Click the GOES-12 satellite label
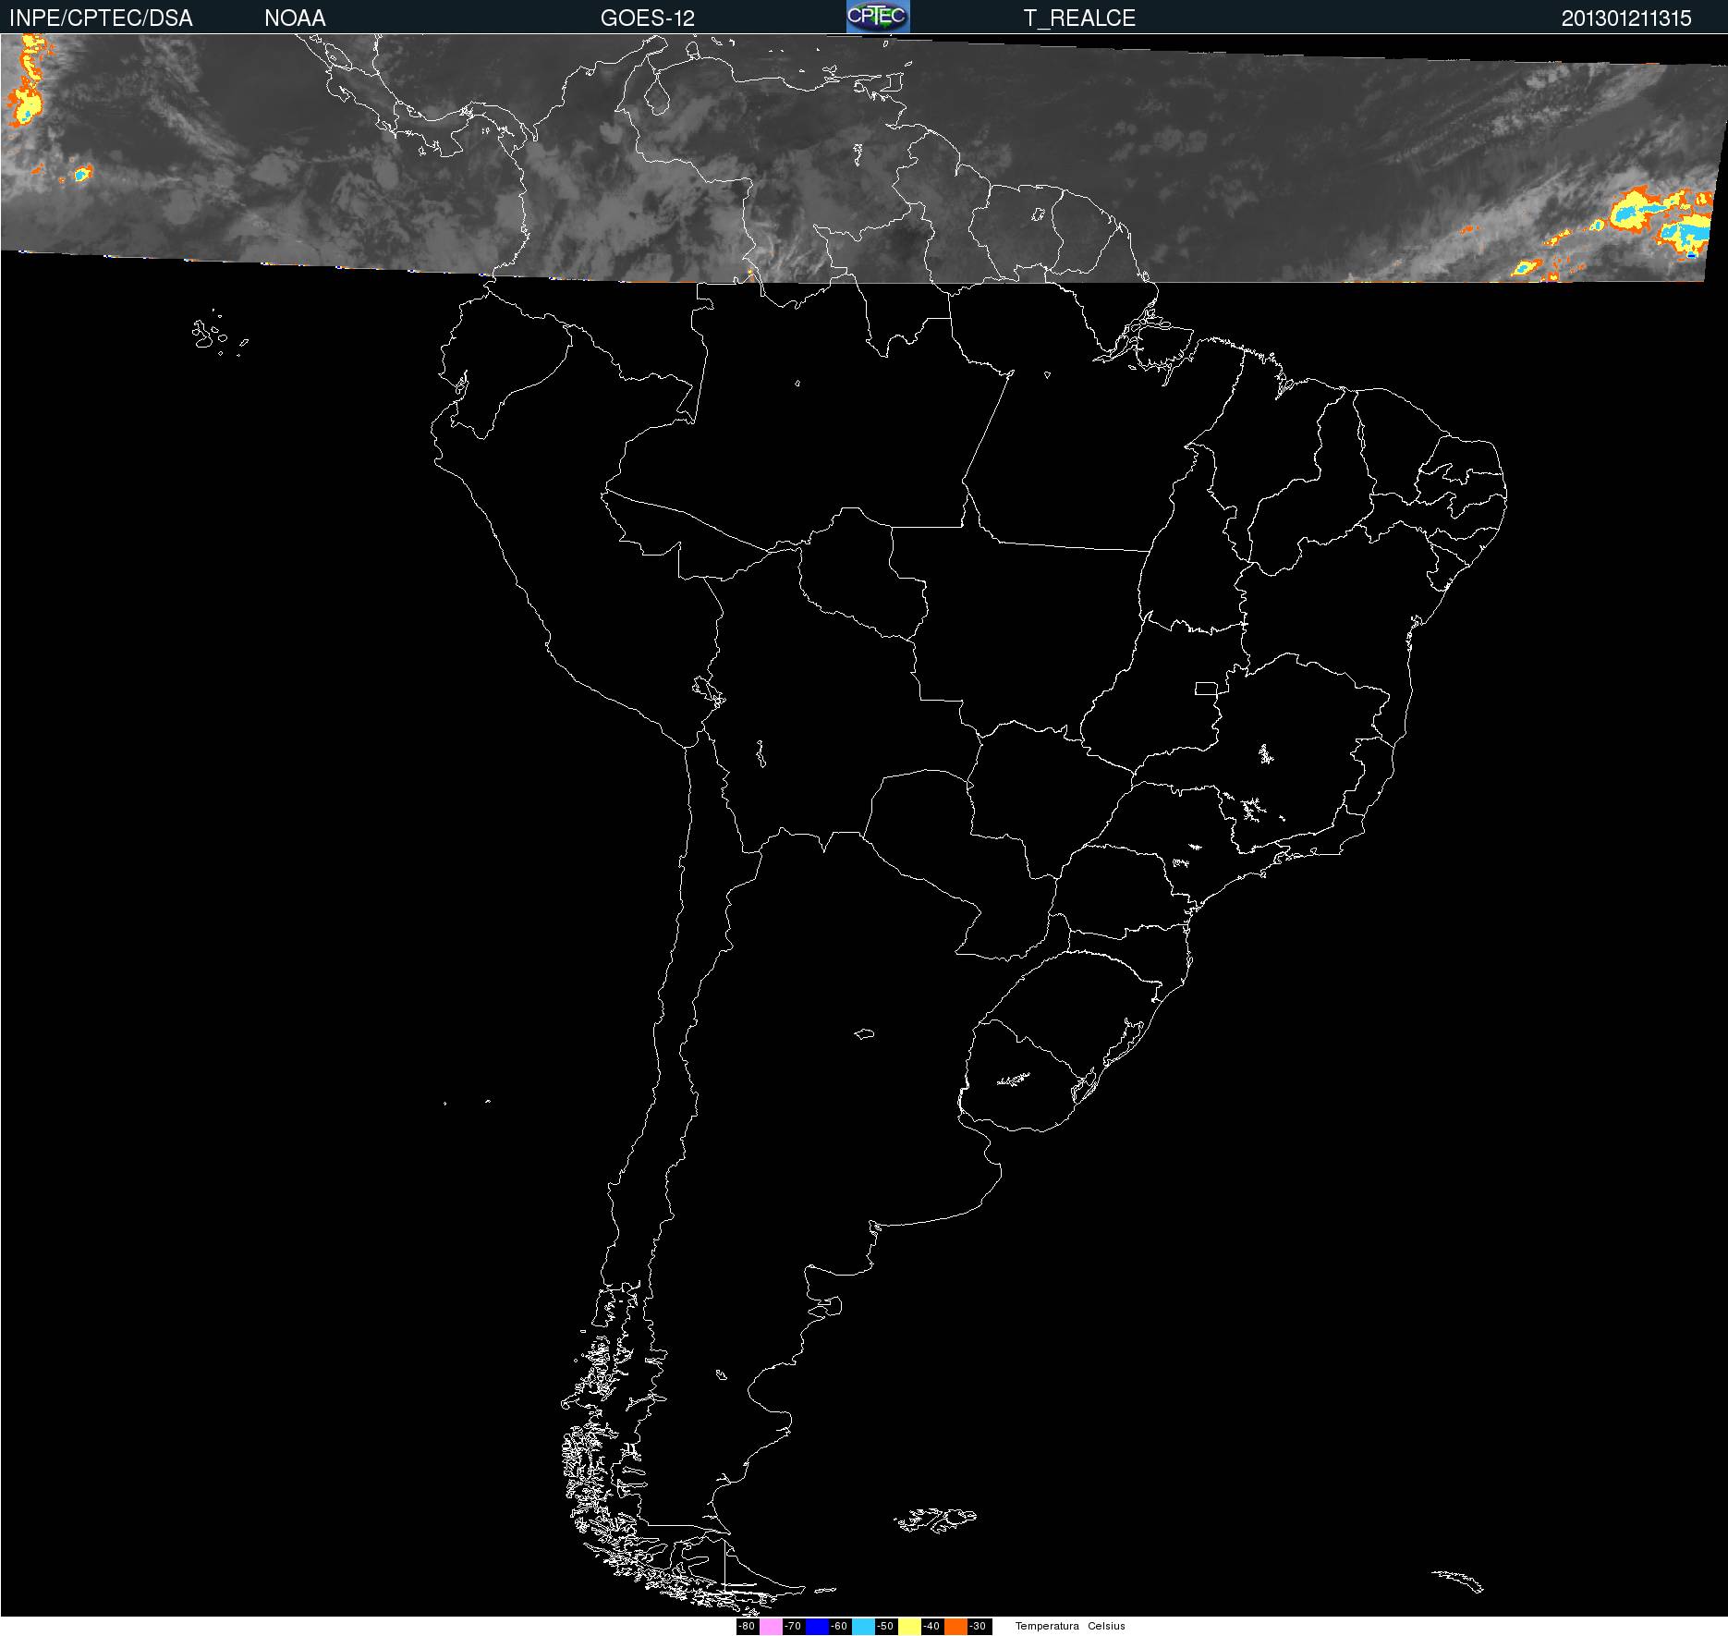This screenshot has width=1728, height=1636. (x=648, y=18)
